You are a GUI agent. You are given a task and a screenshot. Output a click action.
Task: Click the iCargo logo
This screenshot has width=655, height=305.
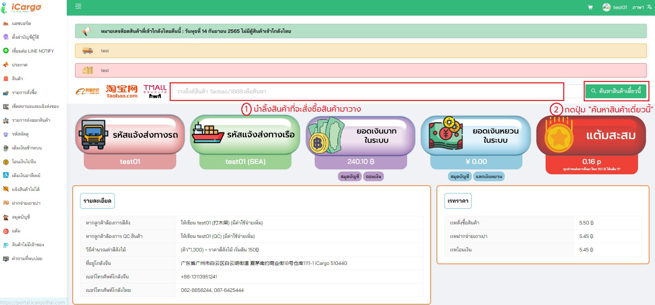pyautogui.click(x=22, y=8)
